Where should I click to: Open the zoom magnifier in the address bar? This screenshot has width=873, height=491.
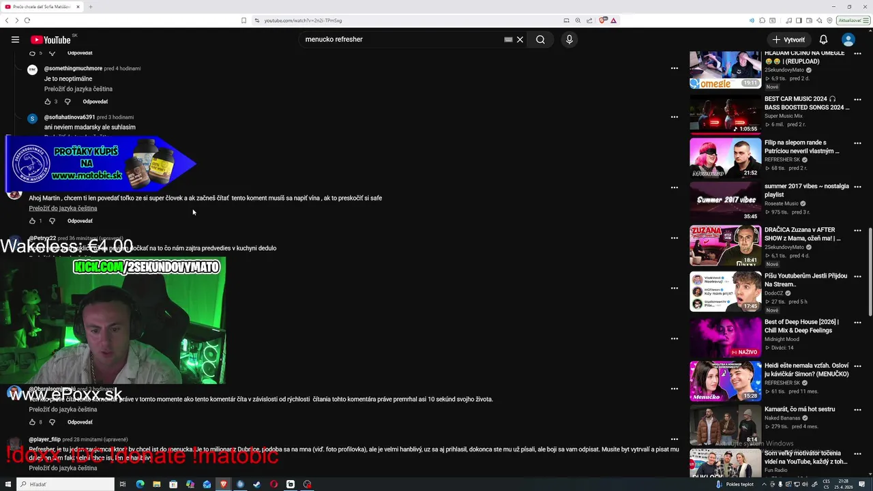click(x=578, y=20)
